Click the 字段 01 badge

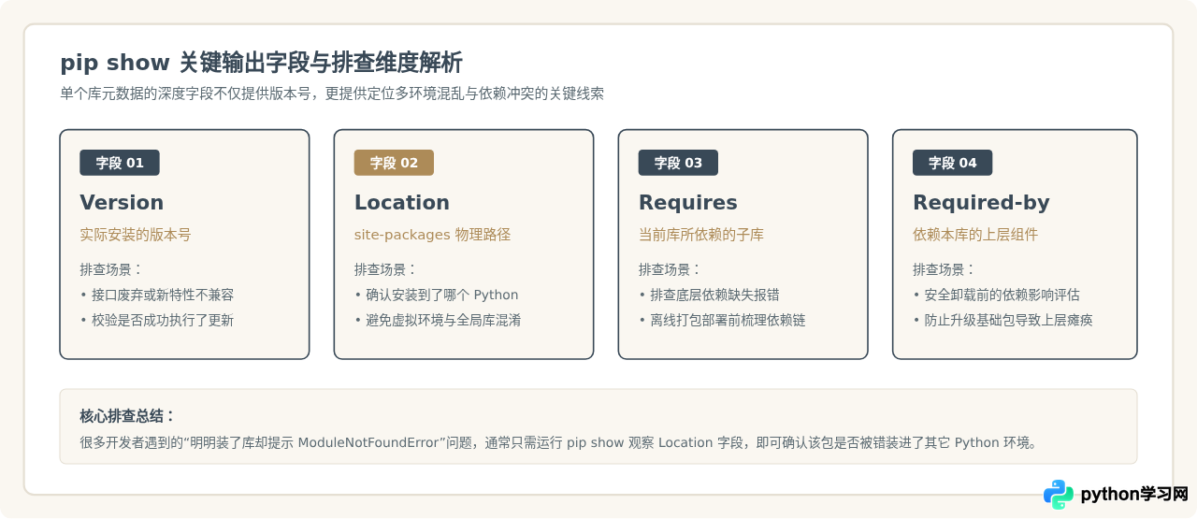coord(120,163)
